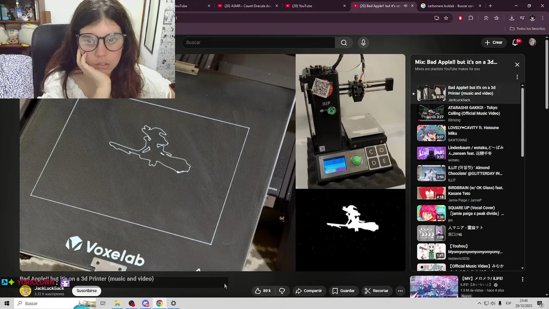Open the Windows notification center icon
Image resolution: width=549 pixels, height=309 pixels.
pos(540,303)
